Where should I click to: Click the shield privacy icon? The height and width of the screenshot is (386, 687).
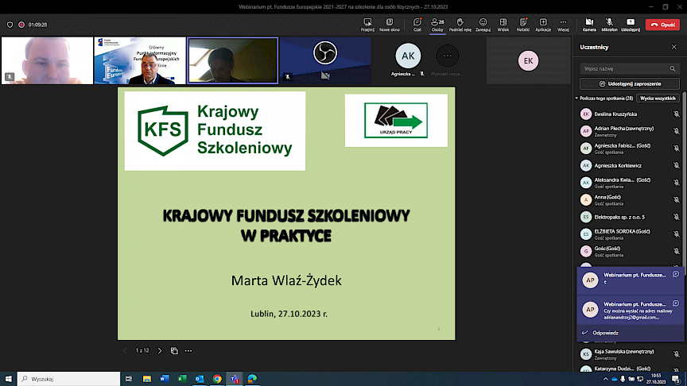(10, 25)
